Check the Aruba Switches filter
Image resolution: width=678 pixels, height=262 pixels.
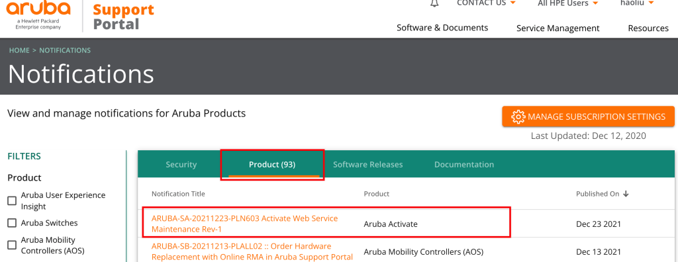click(12, 223)
